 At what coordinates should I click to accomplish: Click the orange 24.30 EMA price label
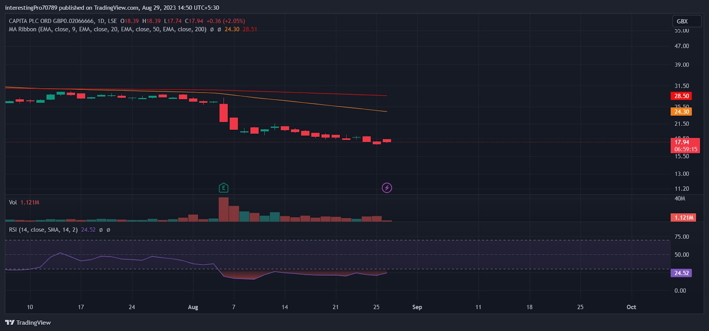[681, 112]
